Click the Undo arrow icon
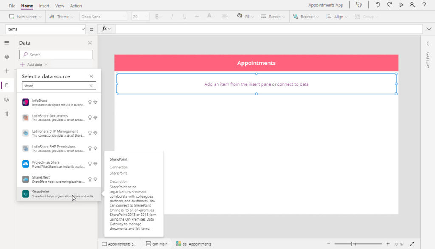The height and width of the screenshot is (249, 435). coord(378,5)
